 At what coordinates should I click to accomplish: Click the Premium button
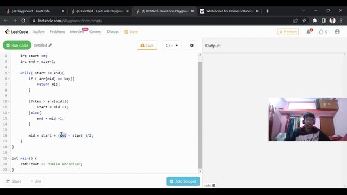[288, 32]
